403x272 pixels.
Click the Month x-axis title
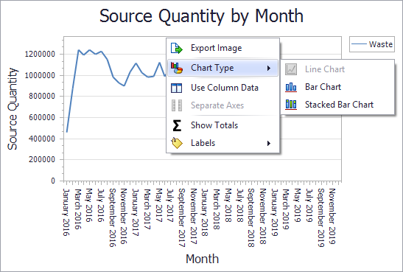(x=203, y=259)
